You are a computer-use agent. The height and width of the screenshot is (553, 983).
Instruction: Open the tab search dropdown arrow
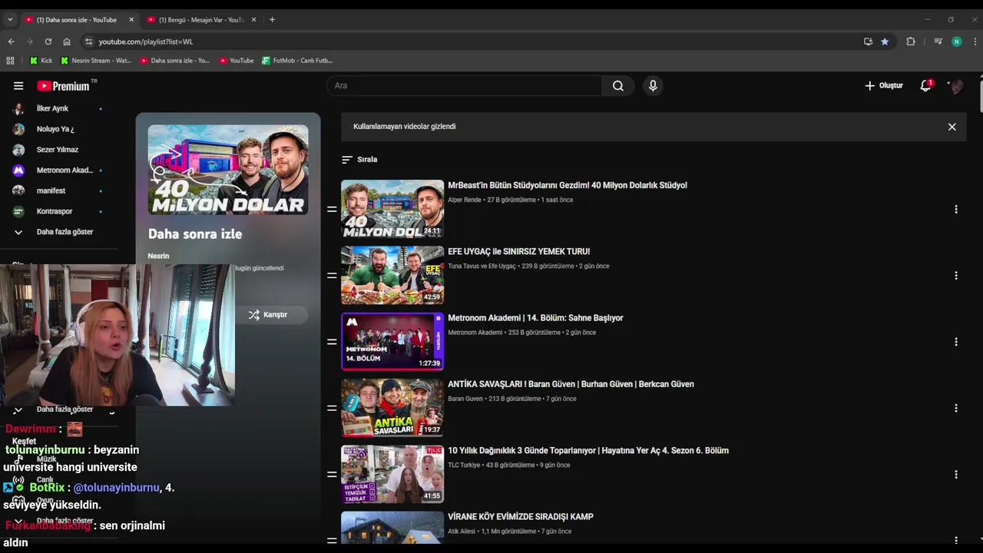10,19
